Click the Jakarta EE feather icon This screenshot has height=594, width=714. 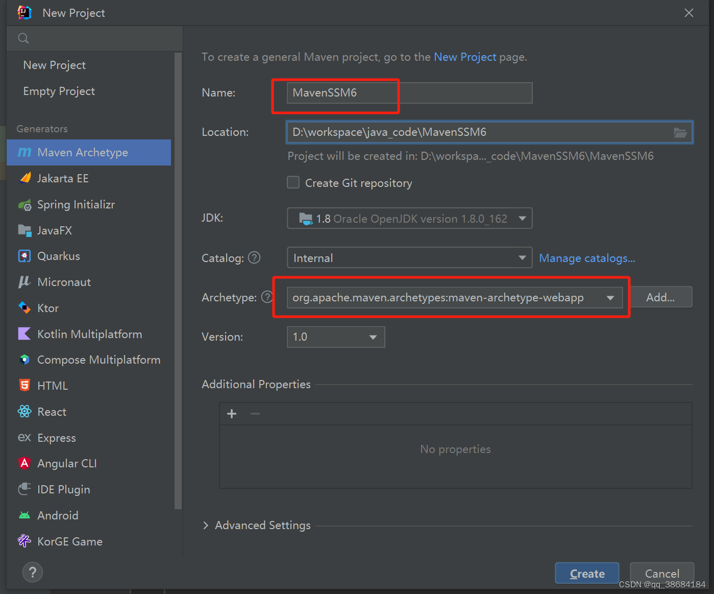pyautogui.click(x=25, y=178)
